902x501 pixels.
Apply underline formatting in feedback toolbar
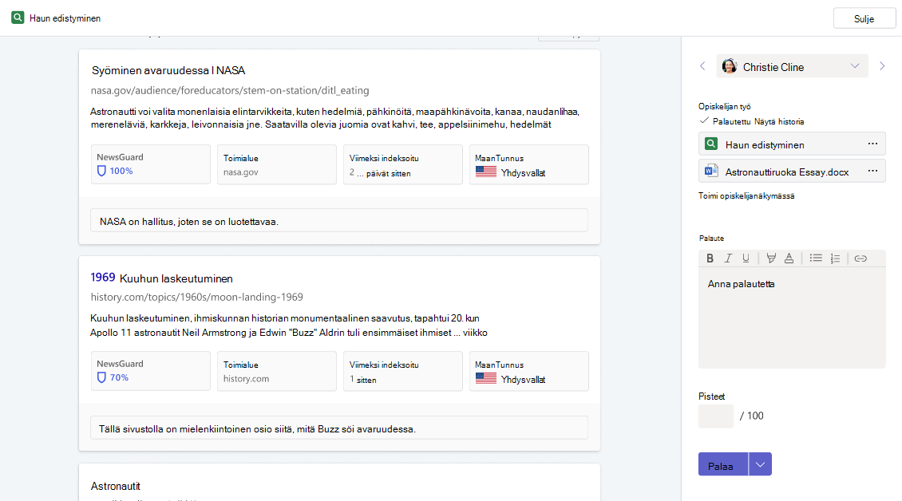click(746, 258)
